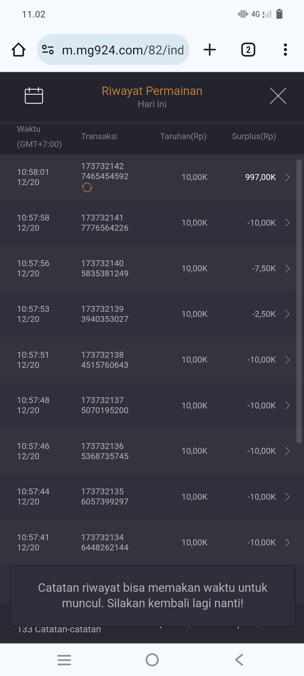Screen dimensions: 304x676
Task: Open the browser three-dot menu
Action: click(x=285, y=50)
